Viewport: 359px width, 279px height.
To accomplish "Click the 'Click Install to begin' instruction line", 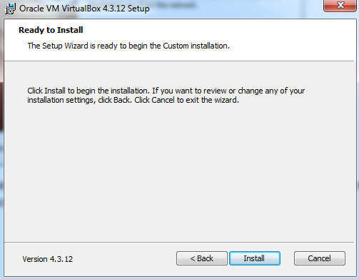I will click(x=166, y=91).
